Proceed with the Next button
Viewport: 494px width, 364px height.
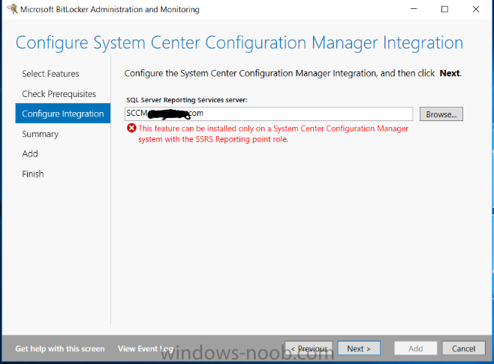[x=359, y=348]
